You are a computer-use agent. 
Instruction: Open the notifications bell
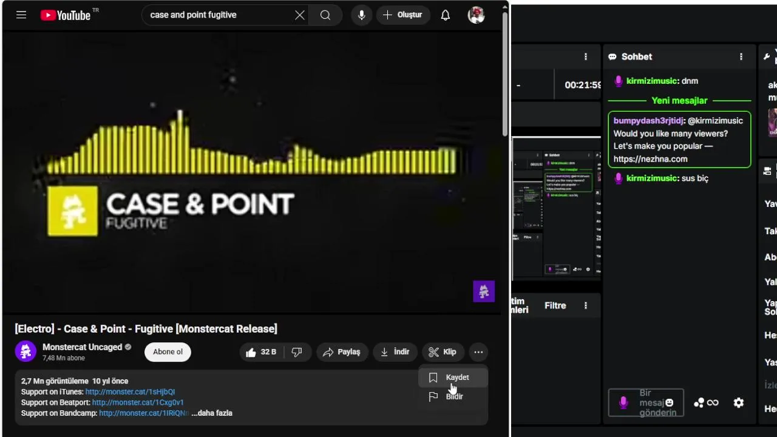click(x=446, y=15)
